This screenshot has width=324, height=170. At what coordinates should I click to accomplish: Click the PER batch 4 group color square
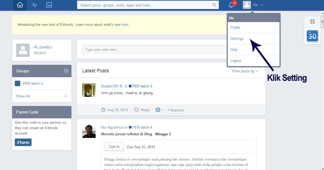pyautogui.click(x=18, y=84)
